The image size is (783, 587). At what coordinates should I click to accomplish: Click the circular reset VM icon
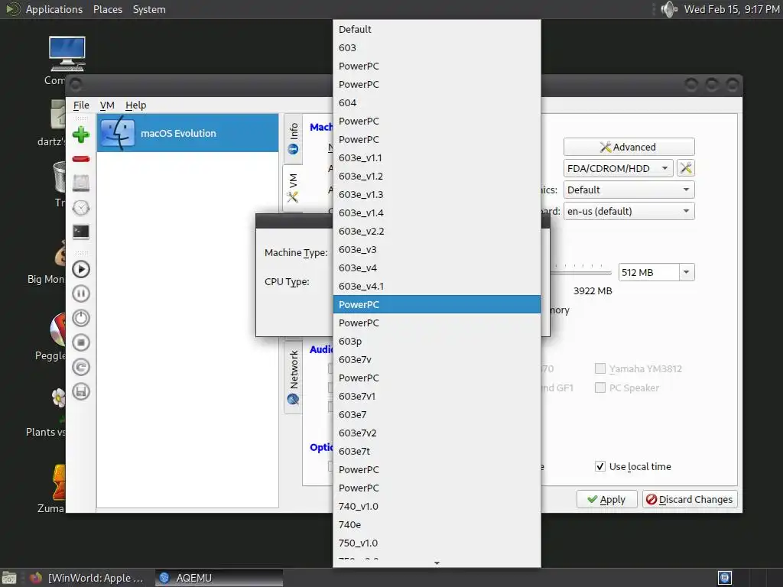pos(81,367)
